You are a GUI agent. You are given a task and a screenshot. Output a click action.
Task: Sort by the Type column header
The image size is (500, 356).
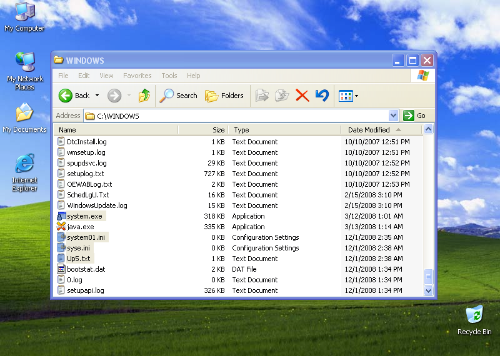[284, 130]
